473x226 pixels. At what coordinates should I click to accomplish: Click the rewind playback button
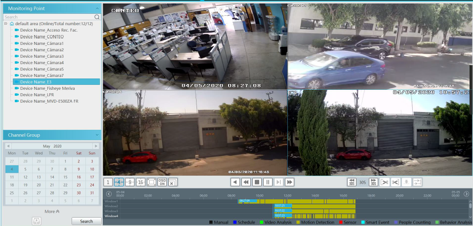[x=246, y=182]
